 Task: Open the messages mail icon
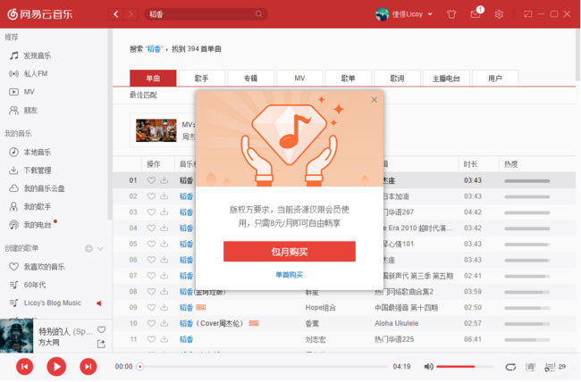[x=476, y=14]
